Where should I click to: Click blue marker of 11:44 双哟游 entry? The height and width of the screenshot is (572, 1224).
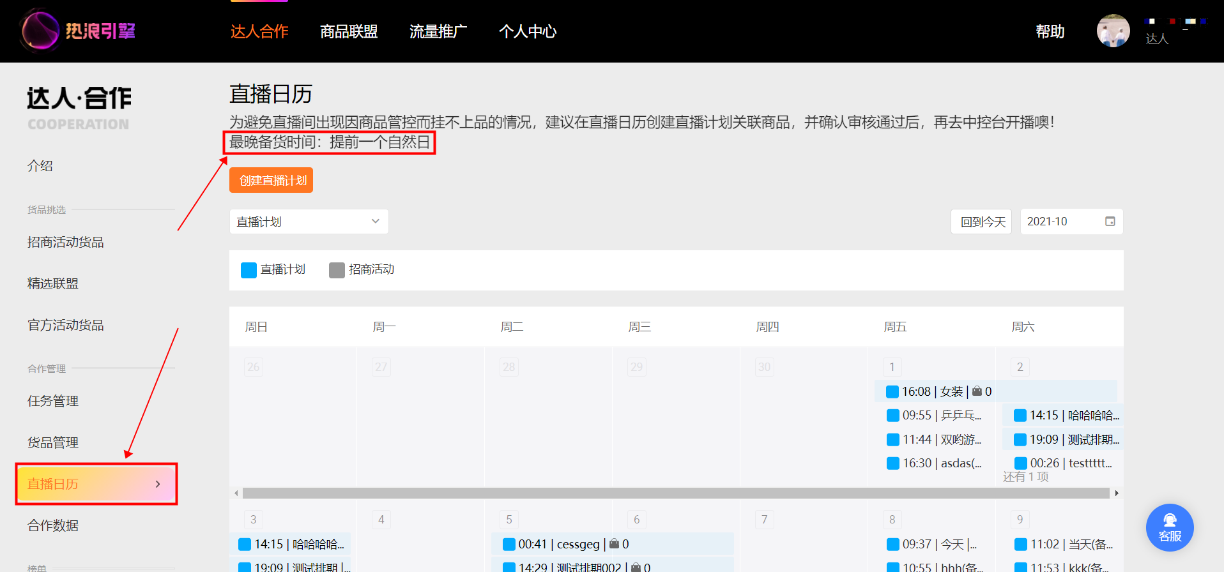click(893, 440)
